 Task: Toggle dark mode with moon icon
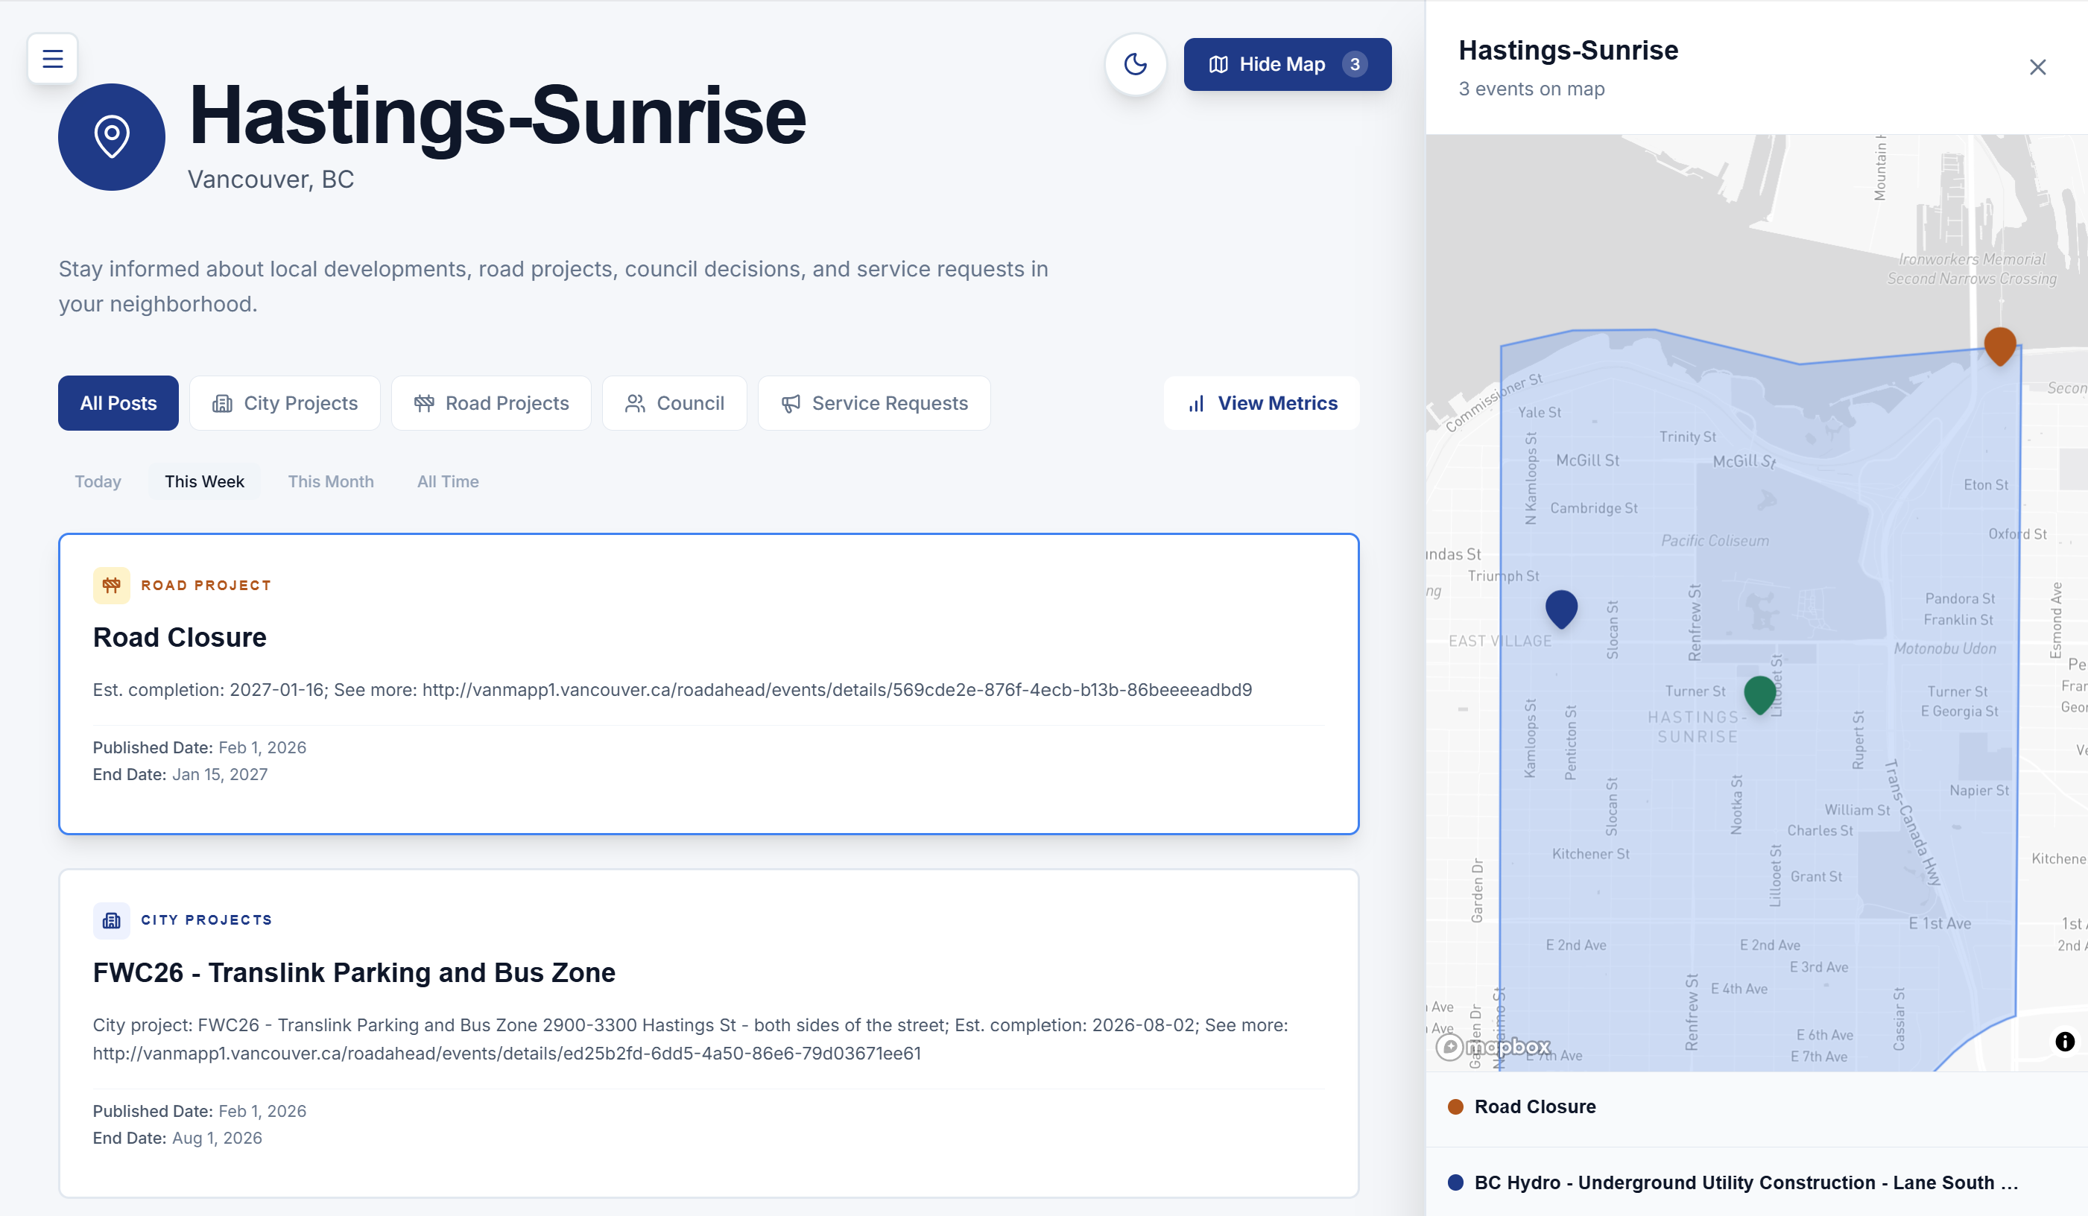[1135, 64]
